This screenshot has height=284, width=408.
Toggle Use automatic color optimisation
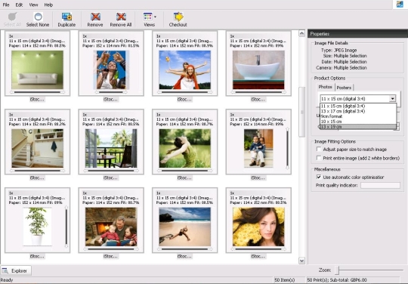[319, 177]
